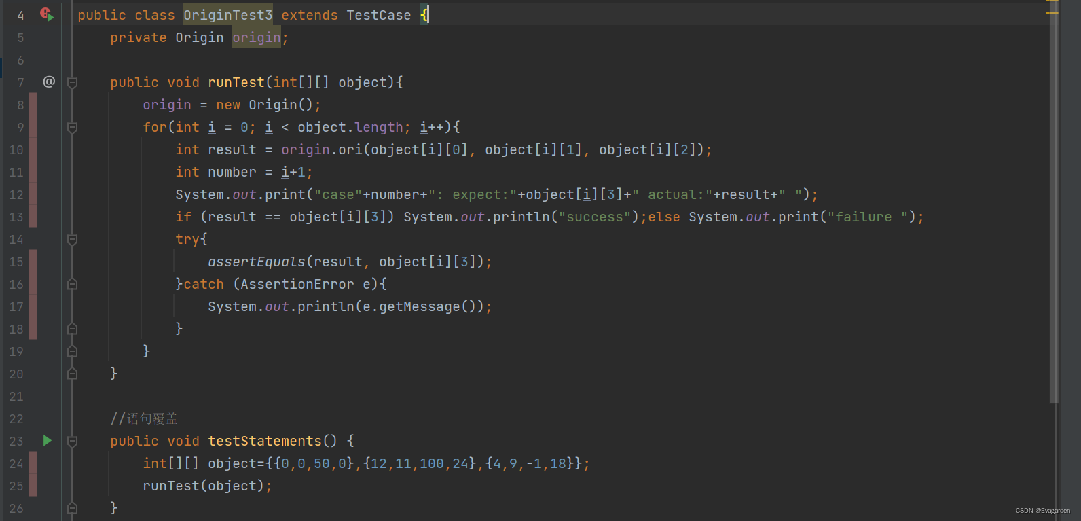Click the yellow warning stripe in the error gutter
The height and width of the screenshot is (521, 1081).
click(1052, 12)
